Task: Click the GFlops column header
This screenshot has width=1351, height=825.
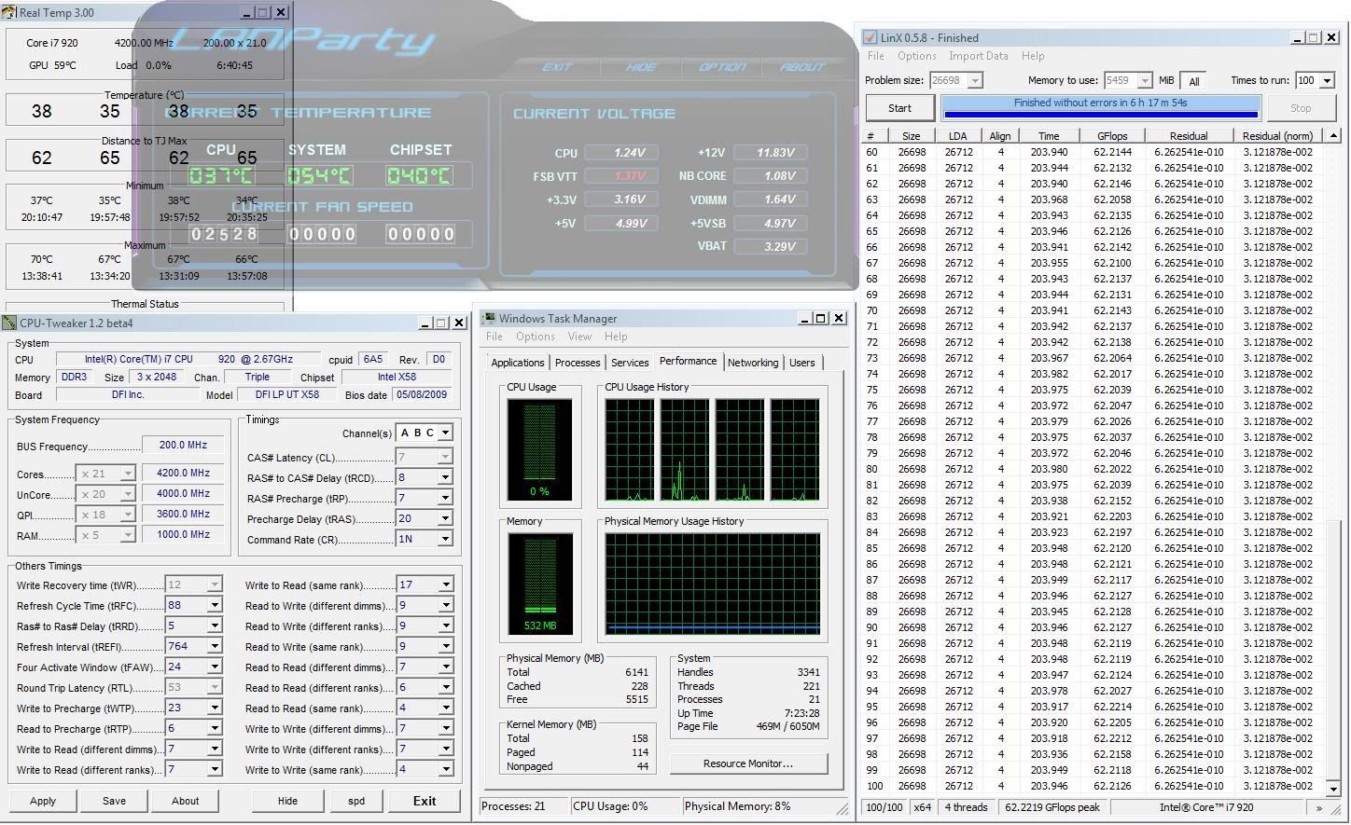Action: [1112, 136]
